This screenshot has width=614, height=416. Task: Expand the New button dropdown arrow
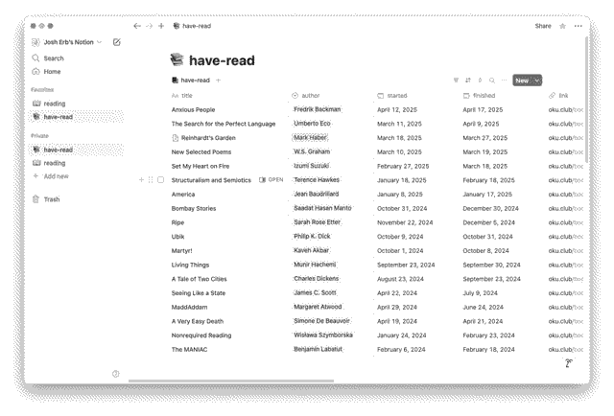[537, 81]
